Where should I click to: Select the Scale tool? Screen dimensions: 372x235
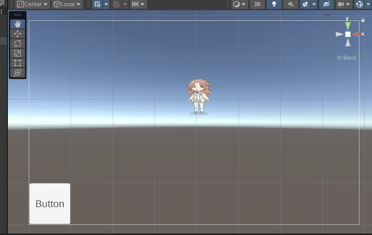(18, 53)
